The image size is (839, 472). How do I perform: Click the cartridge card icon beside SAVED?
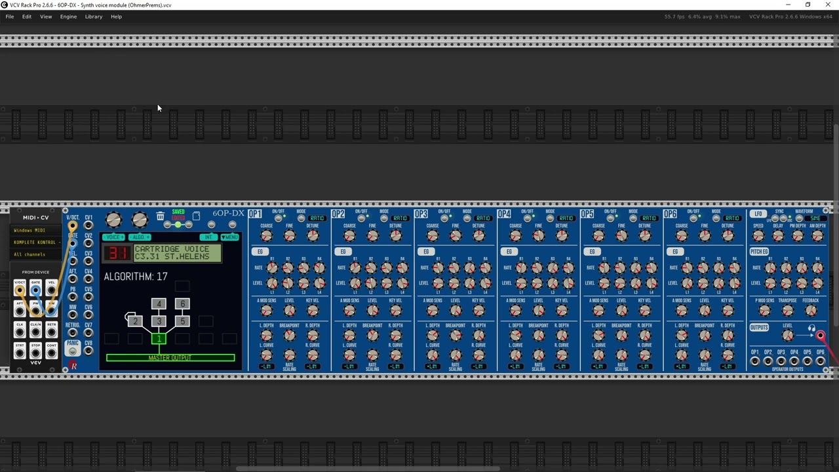196,216
